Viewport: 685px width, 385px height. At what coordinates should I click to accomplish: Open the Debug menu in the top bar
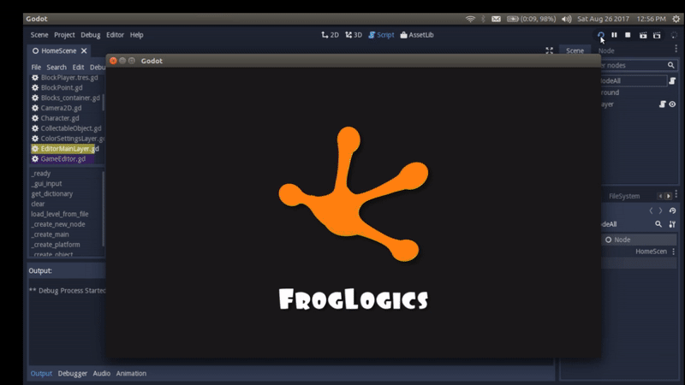point(91,35)
